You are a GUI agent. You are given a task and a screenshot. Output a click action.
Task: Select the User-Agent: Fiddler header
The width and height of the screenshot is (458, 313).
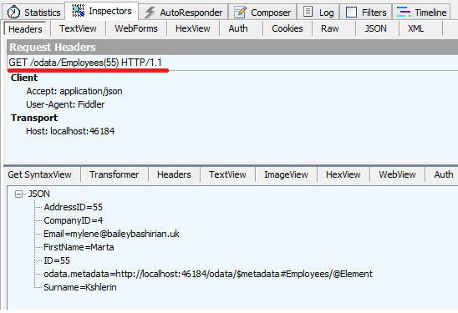65,104
